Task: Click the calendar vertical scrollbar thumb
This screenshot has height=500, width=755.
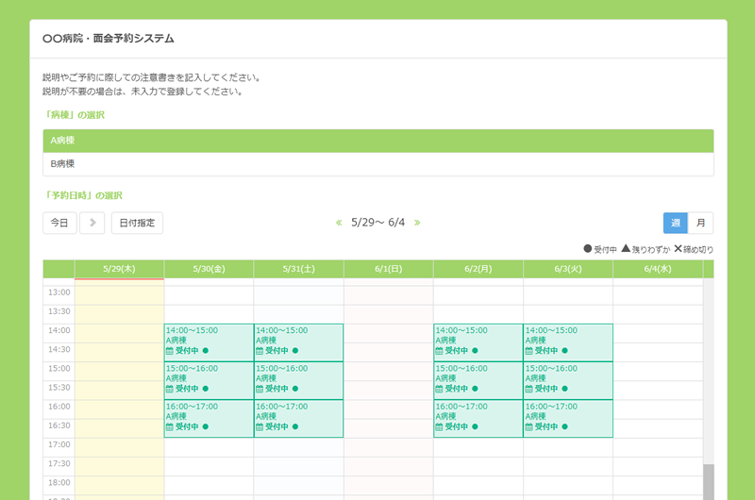Action: [x=708, y=481]
